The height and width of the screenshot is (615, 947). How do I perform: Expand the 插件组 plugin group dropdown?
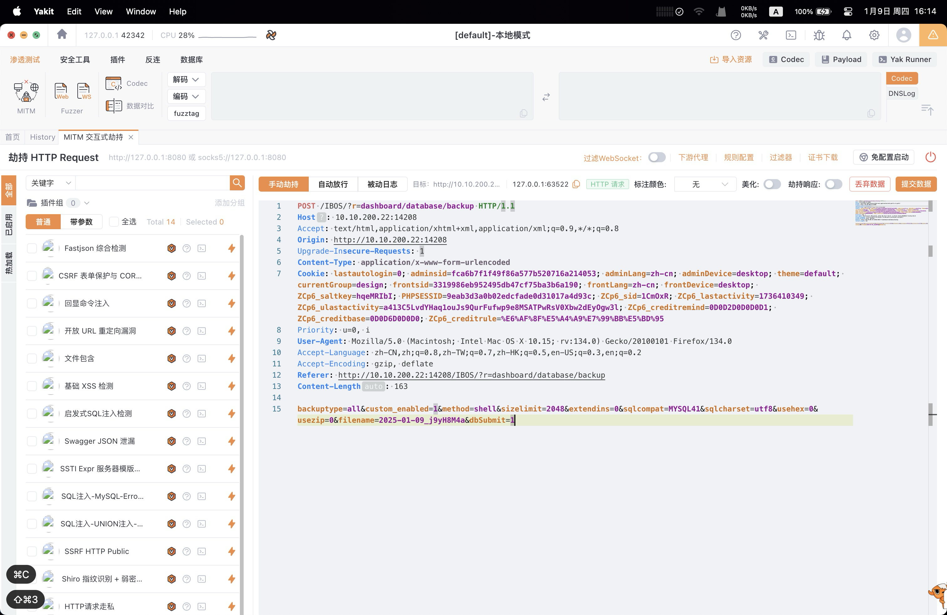point(87,203)
